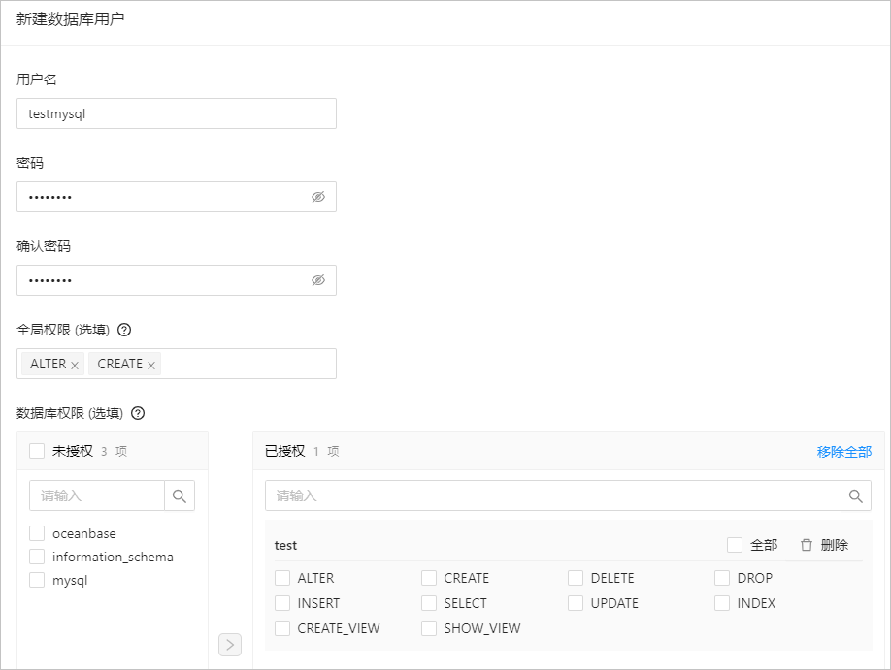Screen dimensions: 891x670
Task: Check the information_schema checkbox
Action: [37, 557]
